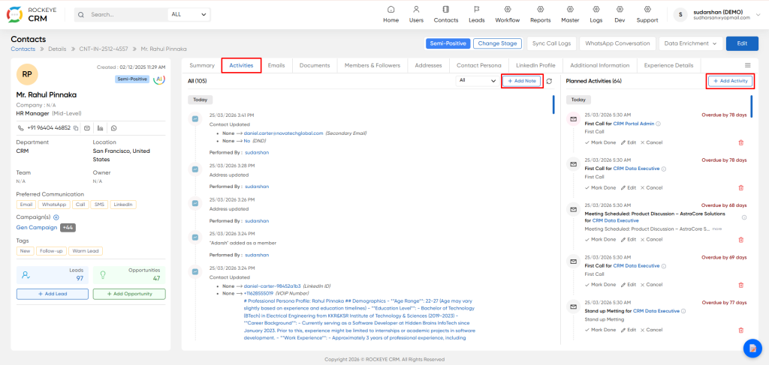Open WhatsApp Conversation button
769x365 pixels.
[x=617, y=43]
